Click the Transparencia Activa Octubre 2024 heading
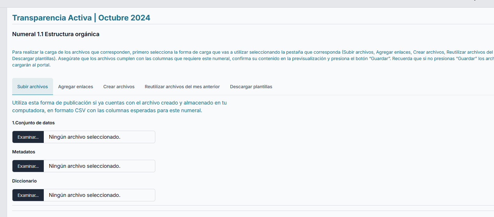Viewport: 494px width, 217px height. point(81,18)
